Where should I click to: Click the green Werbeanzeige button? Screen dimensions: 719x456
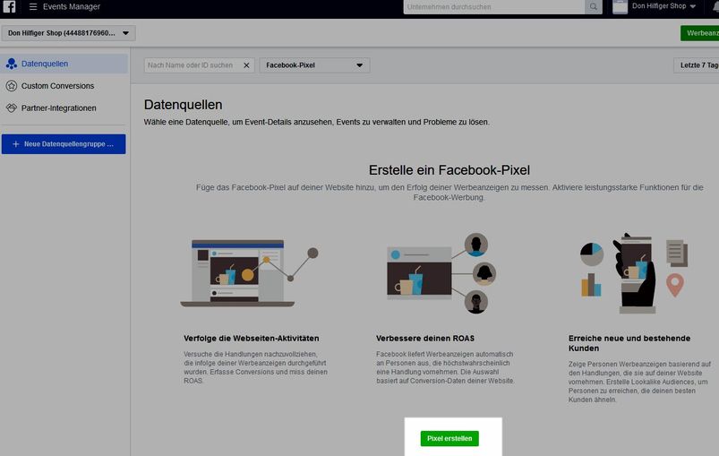pyautogui.click(x=699, y=33)
